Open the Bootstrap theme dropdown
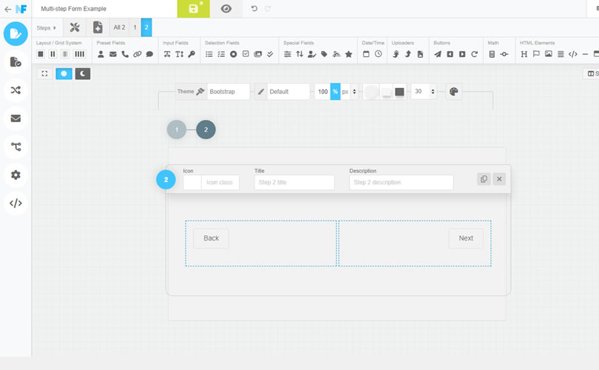This screenshot has width=599, height=370. click(229, 92)
